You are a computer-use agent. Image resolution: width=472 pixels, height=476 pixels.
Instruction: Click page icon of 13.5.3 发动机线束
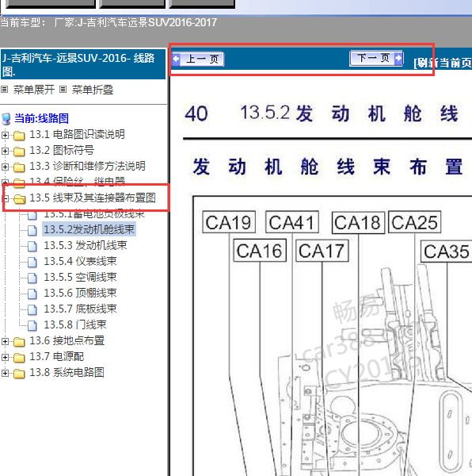pos(32,246)
